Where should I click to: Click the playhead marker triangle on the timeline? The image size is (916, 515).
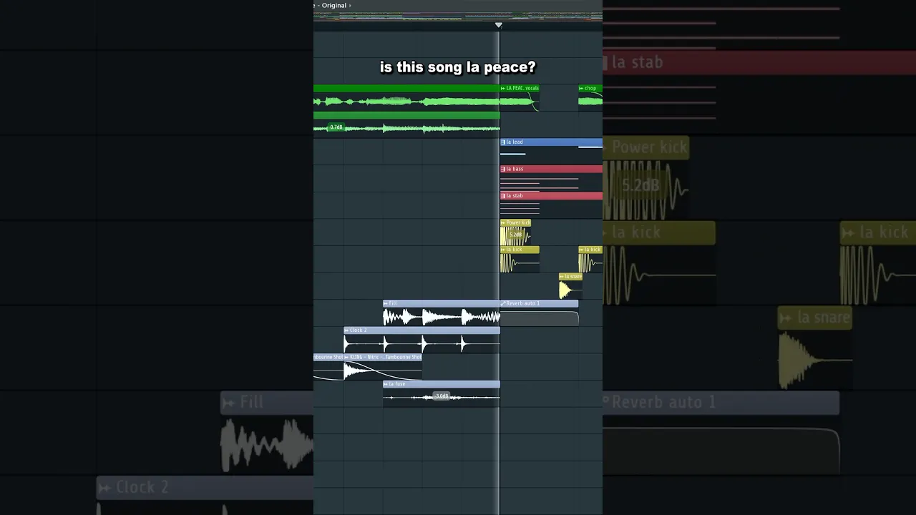pyautogui.click(x=499, y=25)
